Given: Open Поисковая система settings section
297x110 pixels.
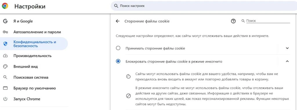Looking at the screenshot, I should (31, 77).
